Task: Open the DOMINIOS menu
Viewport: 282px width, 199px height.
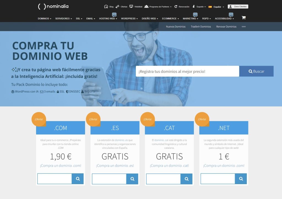Action: pyautogui.click(x=44, y=19)
